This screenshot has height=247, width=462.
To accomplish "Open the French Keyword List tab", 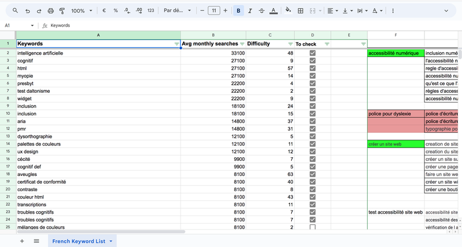I will [78, 241].
